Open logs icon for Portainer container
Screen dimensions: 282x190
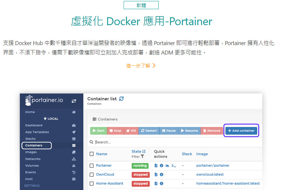click(x=156, y=166)
